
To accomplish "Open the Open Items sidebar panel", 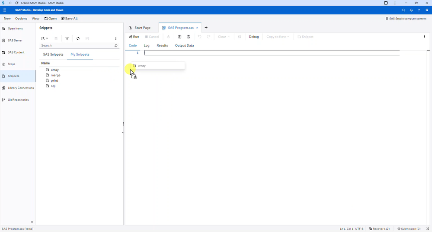I will [18, 29].
